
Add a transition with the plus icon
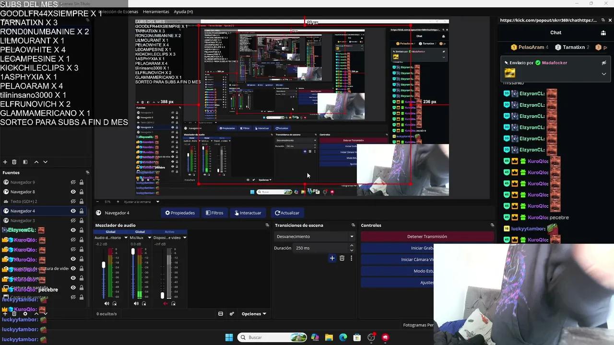[x=332, y=258]
